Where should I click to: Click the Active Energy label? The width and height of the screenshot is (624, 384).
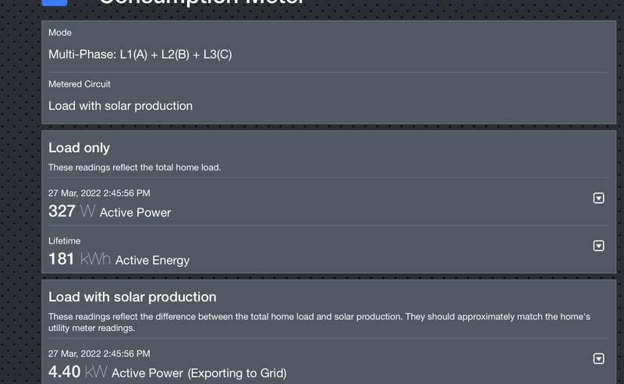pos(152,260)
